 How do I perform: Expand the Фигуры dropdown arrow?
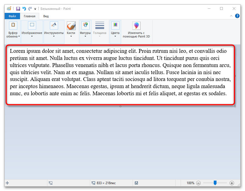point(85,36)
